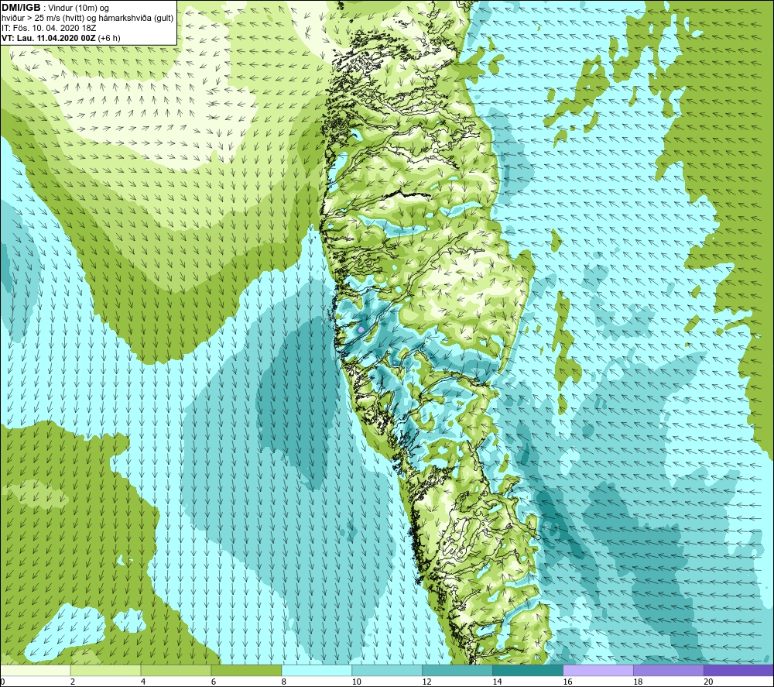The height and width of the screenshot is (687, 774).
Task: Click the 16–18 m/s lavender swatch
Action: 598,670
